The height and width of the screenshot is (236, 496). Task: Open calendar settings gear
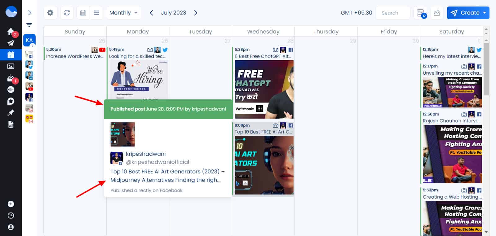coord(50,13)
